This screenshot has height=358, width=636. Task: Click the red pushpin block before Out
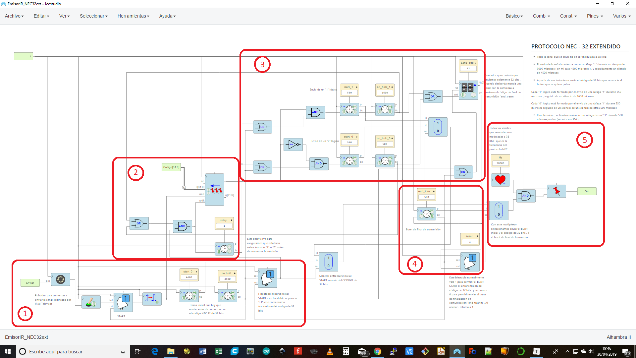click(556, 191)
